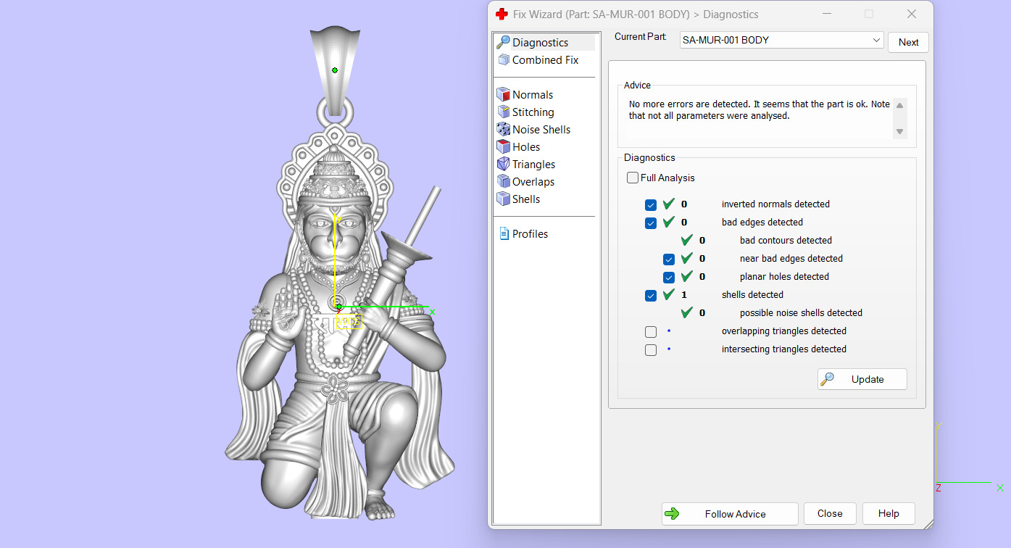Click the Follow Advice button
Screen dimensions: 1011x548
(730, 514)
